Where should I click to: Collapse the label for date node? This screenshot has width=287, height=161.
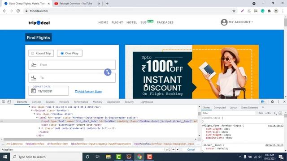pos(37,118)
